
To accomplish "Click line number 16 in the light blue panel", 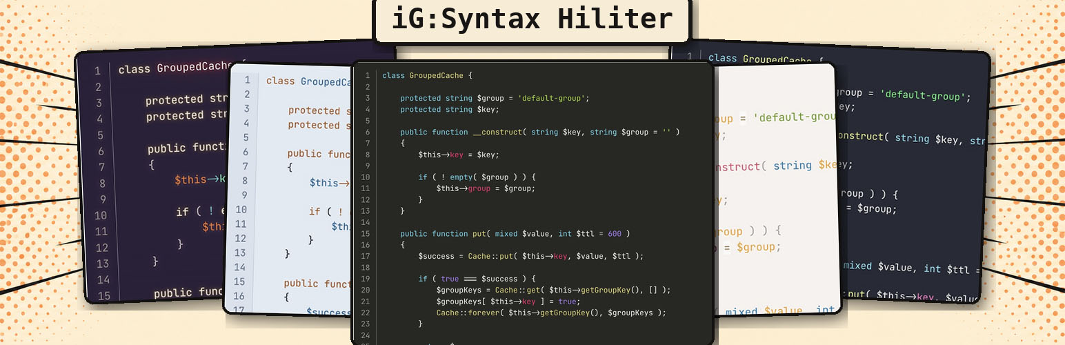I will pos(239,296).
